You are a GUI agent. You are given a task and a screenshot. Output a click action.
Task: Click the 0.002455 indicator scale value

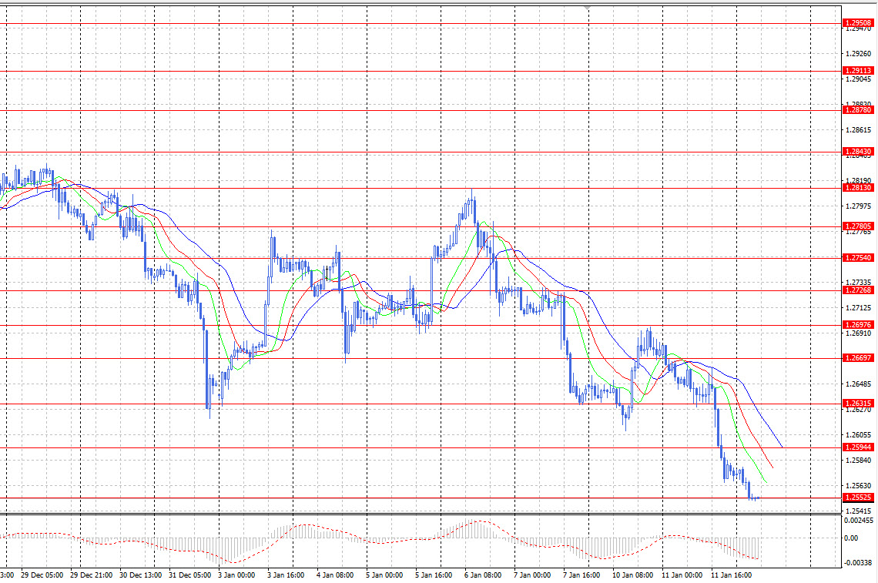859,521
